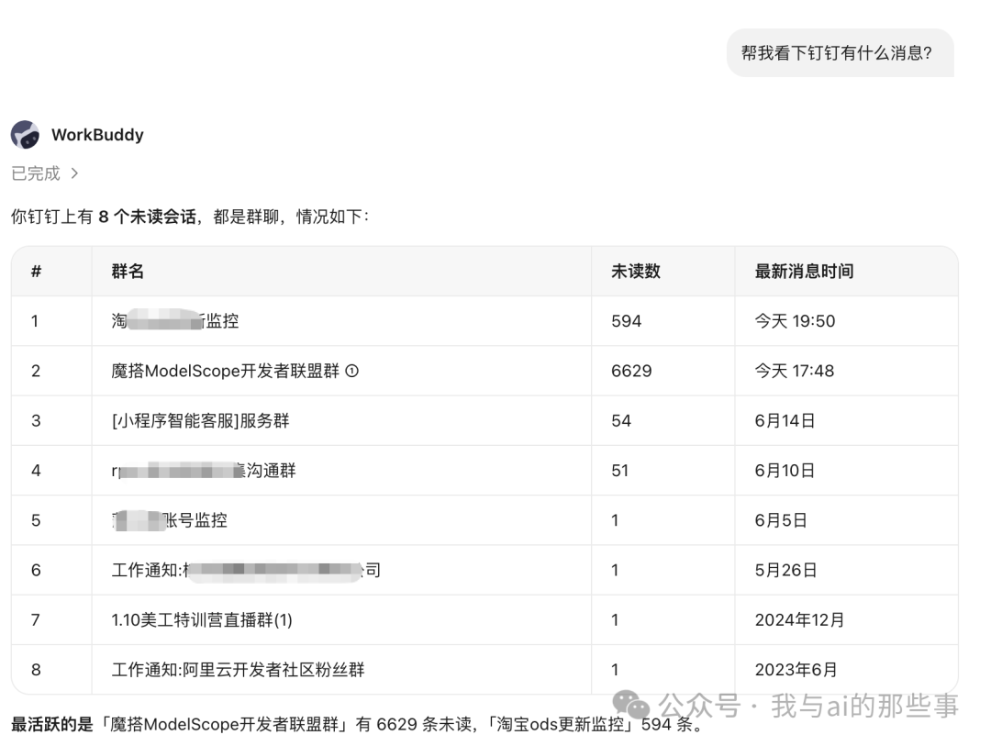The image size is (991, 746).
Task: Click the time cell 今天 19:50
Action: [795, 321]
